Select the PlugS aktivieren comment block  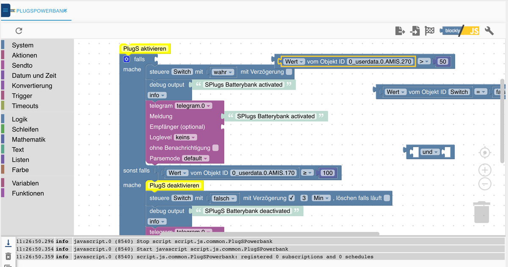pos(145,49)
